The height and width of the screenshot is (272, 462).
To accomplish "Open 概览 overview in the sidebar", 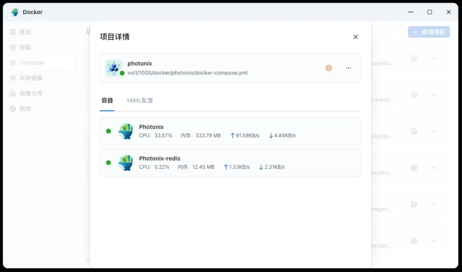I will click(25, 32).
